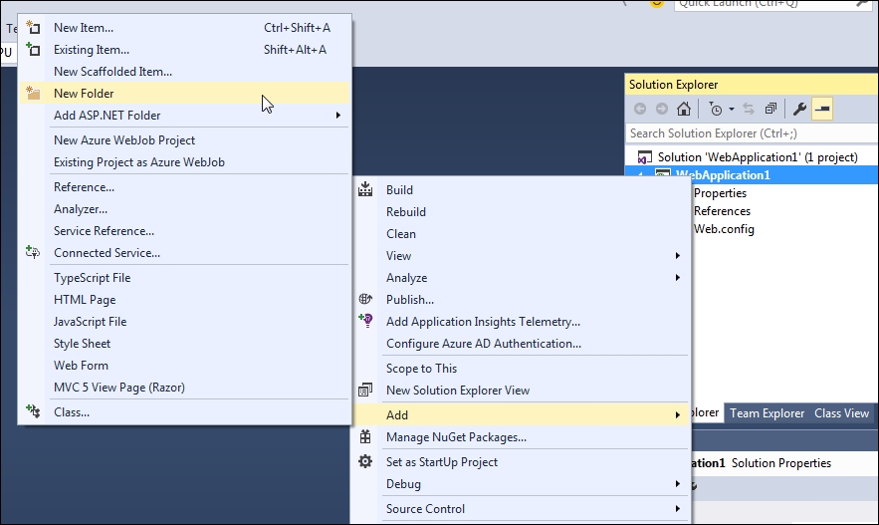The height and width of the screenshot is (525, 879).
Task: Click the Sync with Active Document icon
Action: coord(749,109)
